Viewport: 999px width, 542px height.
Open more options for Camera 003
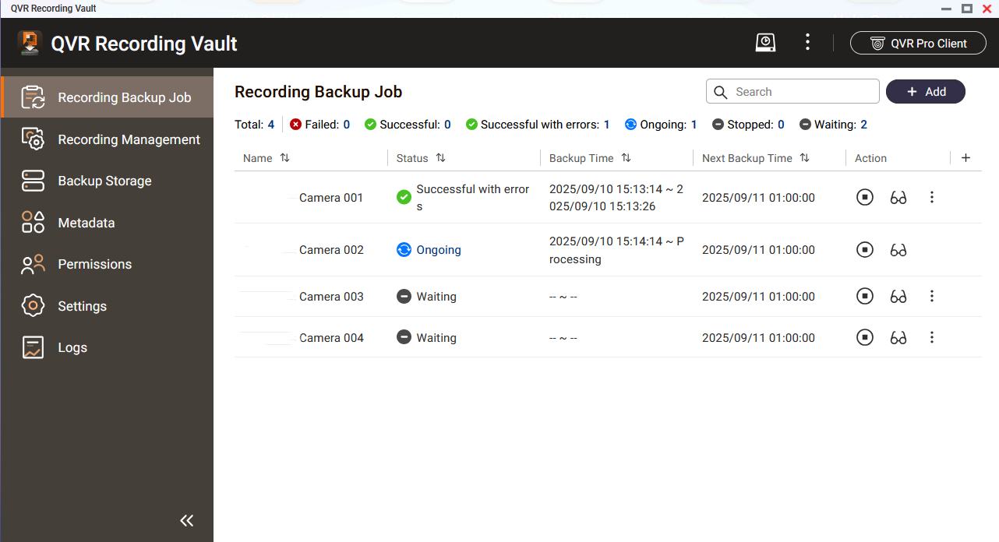[932, 297]
